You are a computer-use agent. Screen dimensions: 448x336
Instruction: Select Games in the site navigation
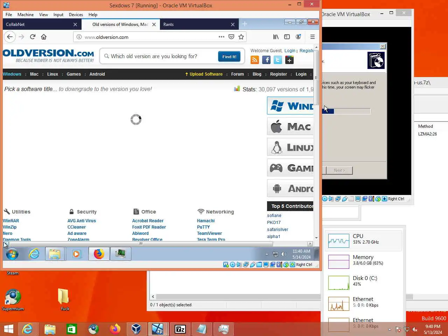pyautogui.click(x=74, y=74)
